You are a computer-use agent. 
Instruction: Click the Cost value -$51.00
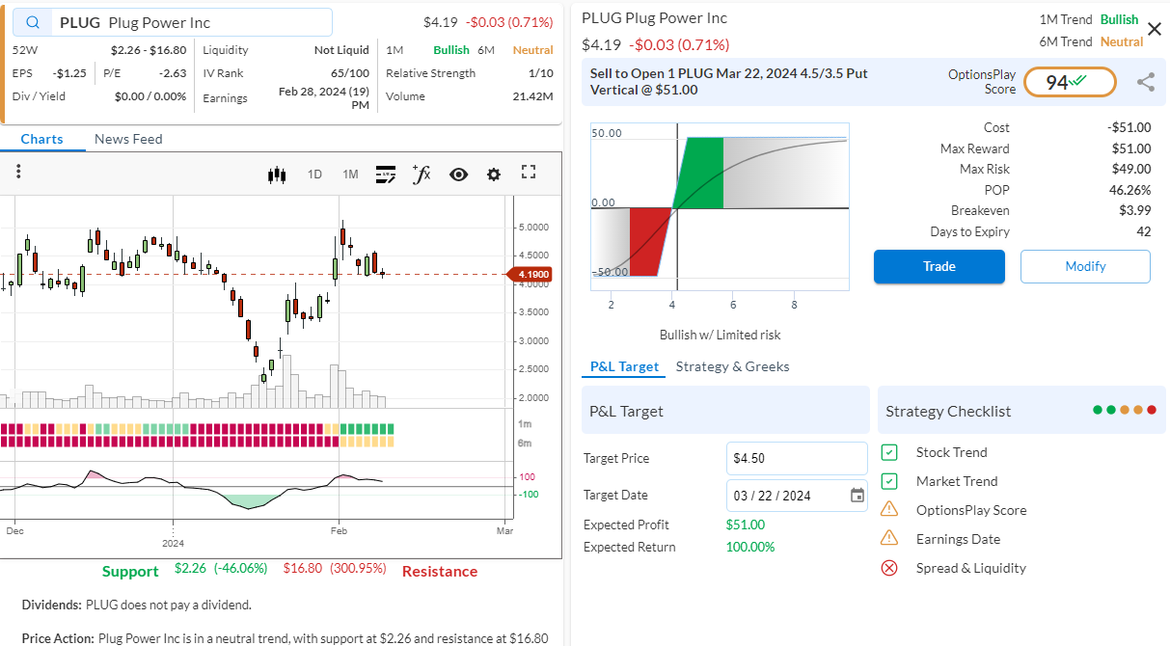pos(1129,127)
